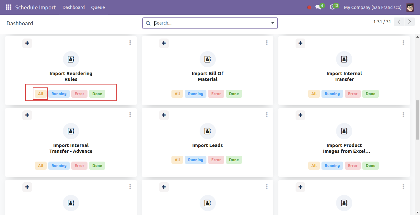The image size is (420, 215).
Task: Click the search magnifier icon
Action: (148, 23)
